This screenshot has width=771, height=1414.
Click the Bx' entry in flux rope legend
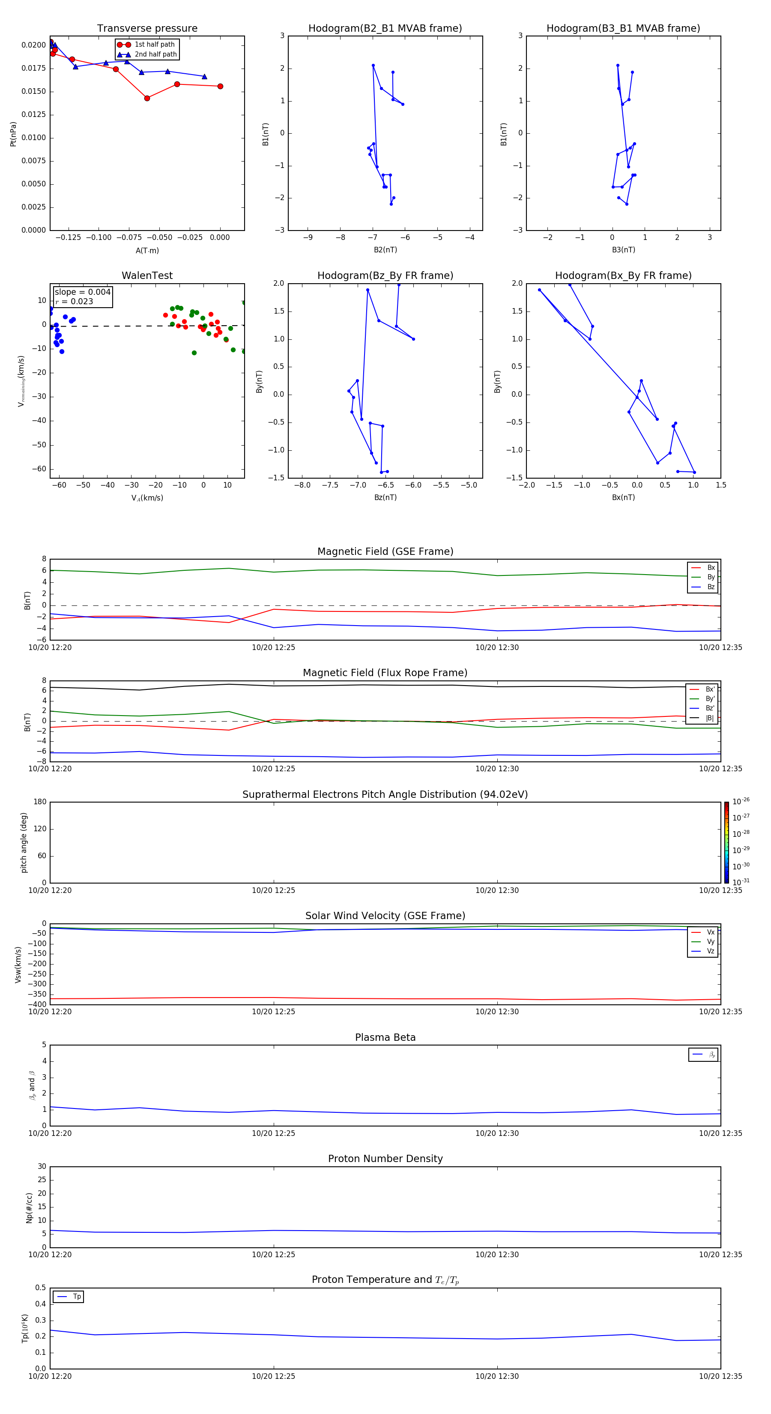(702, 689)
